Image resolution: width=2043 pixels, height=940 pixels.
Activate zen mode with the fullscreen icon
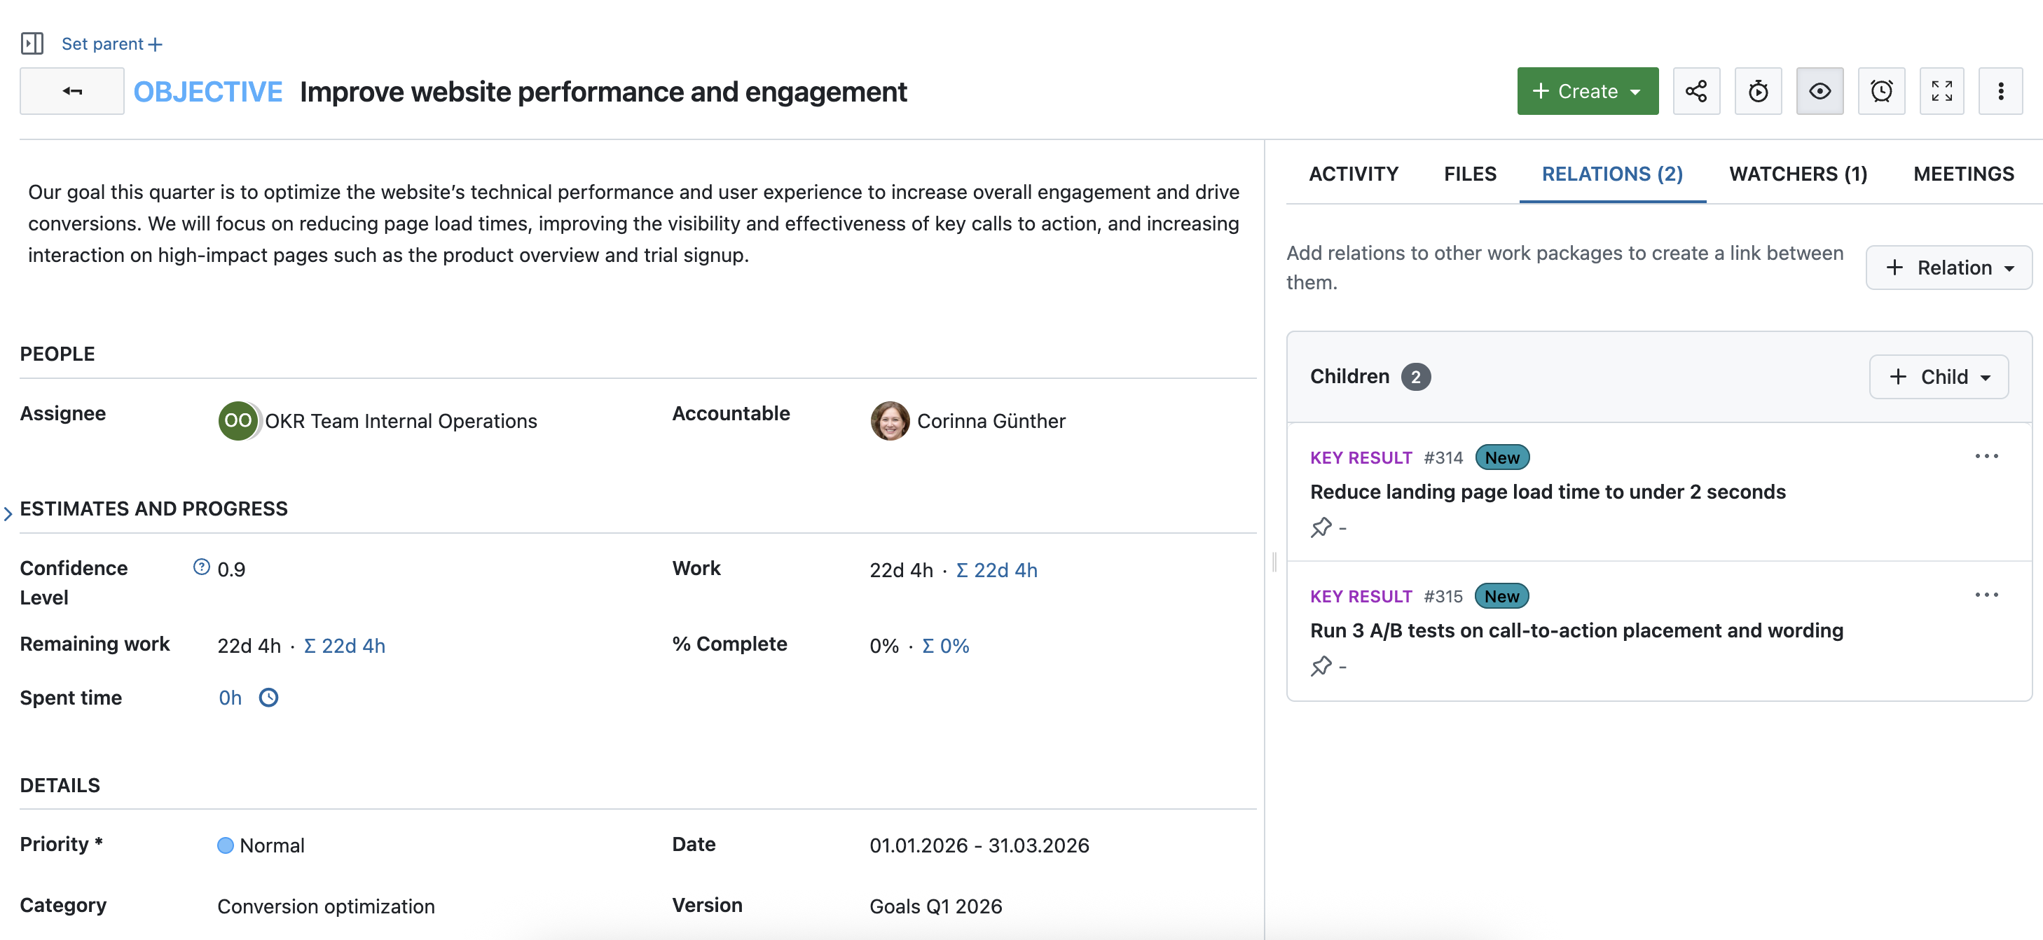click(x=1942, y=90)
